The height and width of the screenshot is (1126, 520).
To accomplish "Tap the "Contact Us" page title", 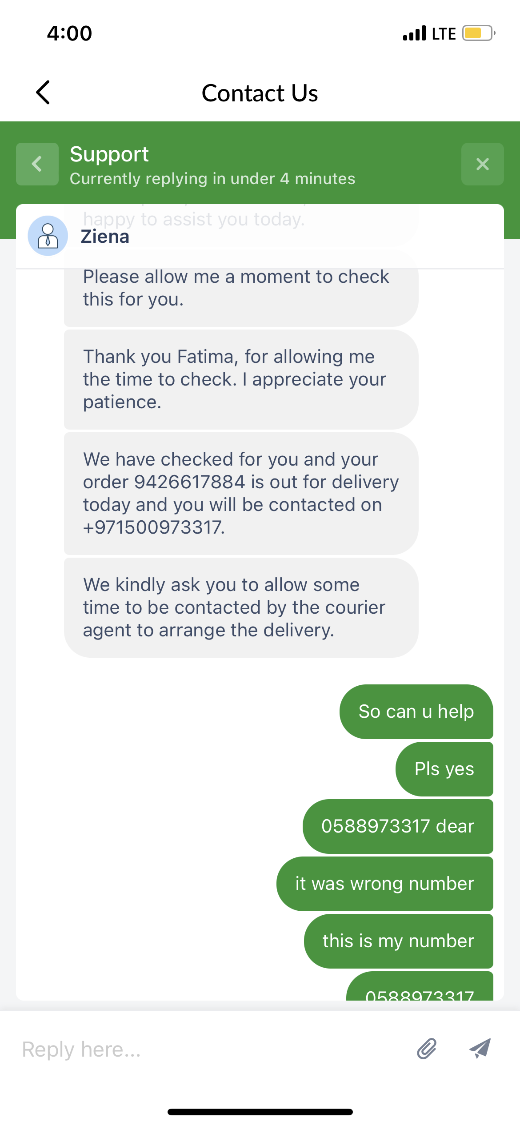I will (260, 93).
